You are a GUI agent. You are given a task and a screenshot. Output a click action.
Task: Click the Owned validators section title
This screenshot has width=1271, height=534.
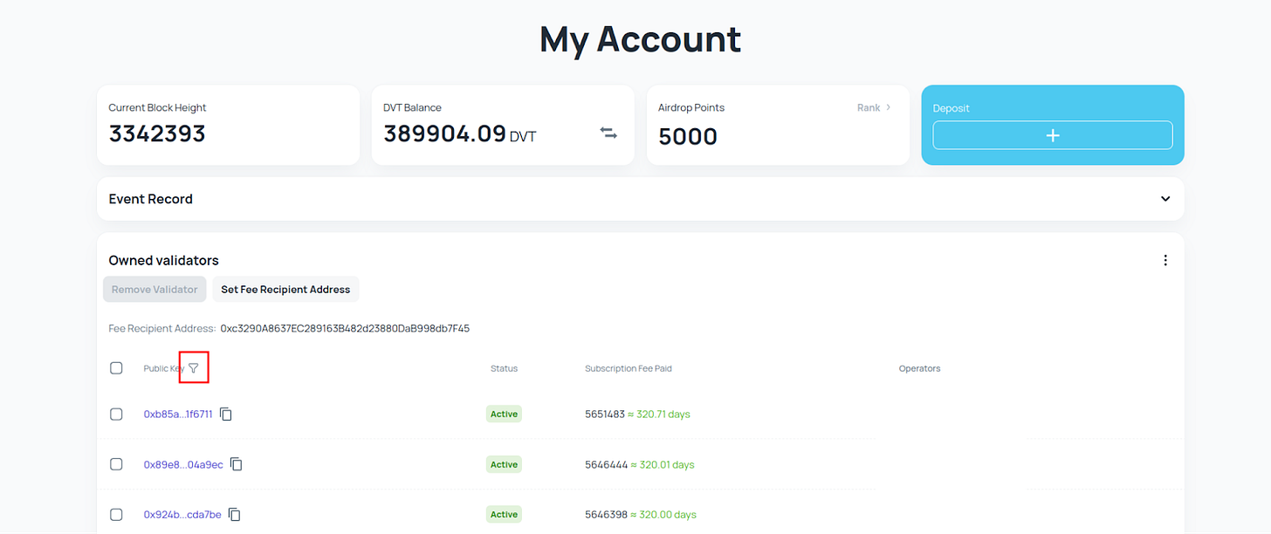163,260
